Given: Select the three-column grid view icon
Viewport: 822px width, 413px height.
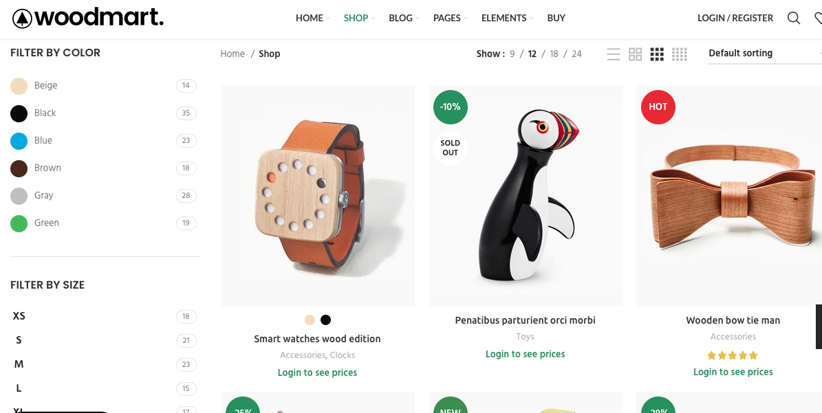Looking at the screenshot, I should (x=657, y=54).
